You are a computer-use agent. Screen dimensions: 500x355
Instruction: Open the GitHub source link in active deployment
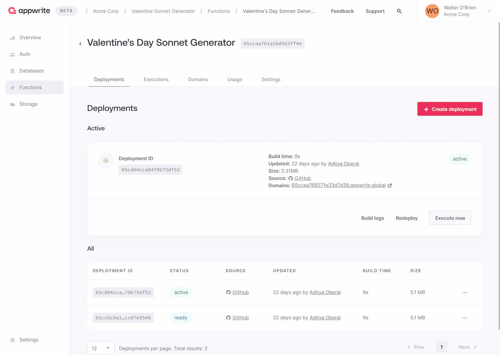(303, 178)
